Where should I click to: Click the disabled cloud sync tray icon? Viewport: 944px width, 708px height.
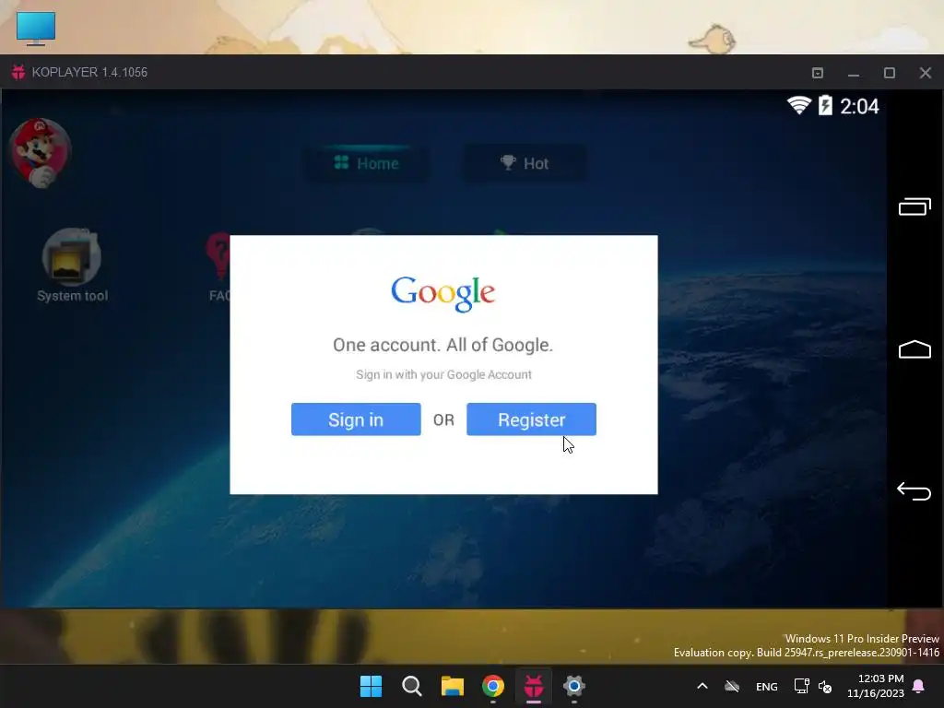[x=731, y=686]
